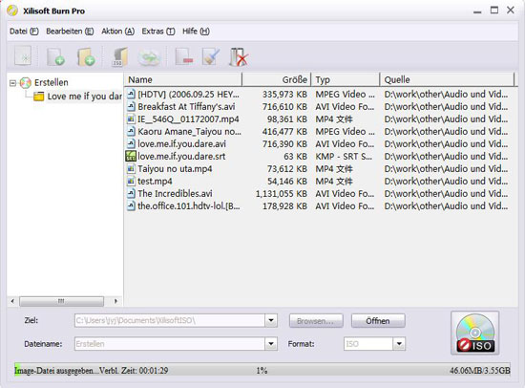The height and width of the screenshot is (388, 525).
Task: Open the Aktion menu
Action: pyautogui.click(x=117, y=32)
